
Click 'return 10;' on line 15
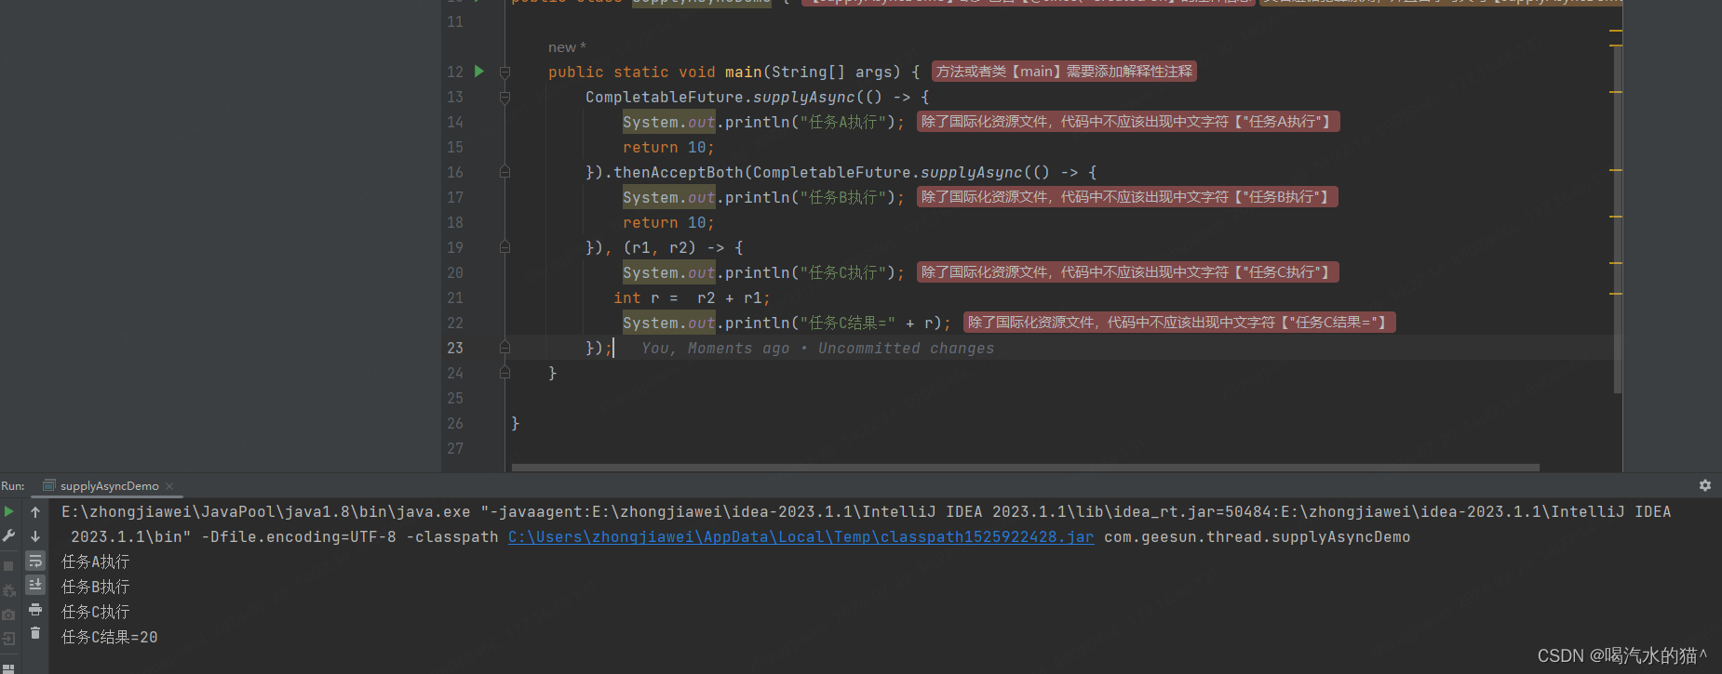click(668, 147)
